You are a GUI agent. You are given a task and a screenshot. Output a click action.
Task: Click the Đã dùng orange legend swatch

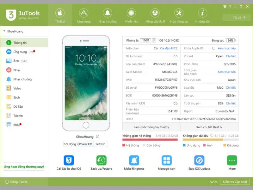(x=225, y=145)
